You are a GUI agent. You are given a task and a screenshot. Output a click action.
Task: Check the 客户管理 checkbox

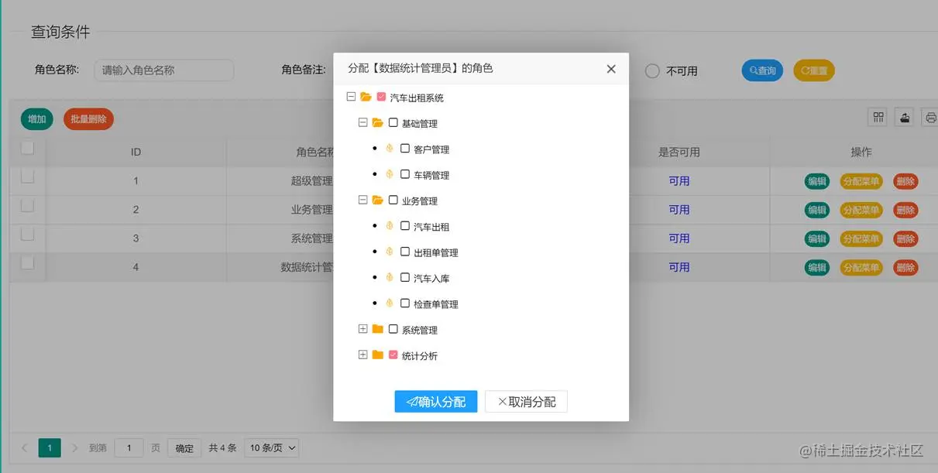pos(405,148)
